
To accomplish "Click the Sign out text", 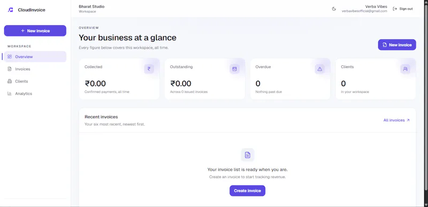I will coord(406,9).
